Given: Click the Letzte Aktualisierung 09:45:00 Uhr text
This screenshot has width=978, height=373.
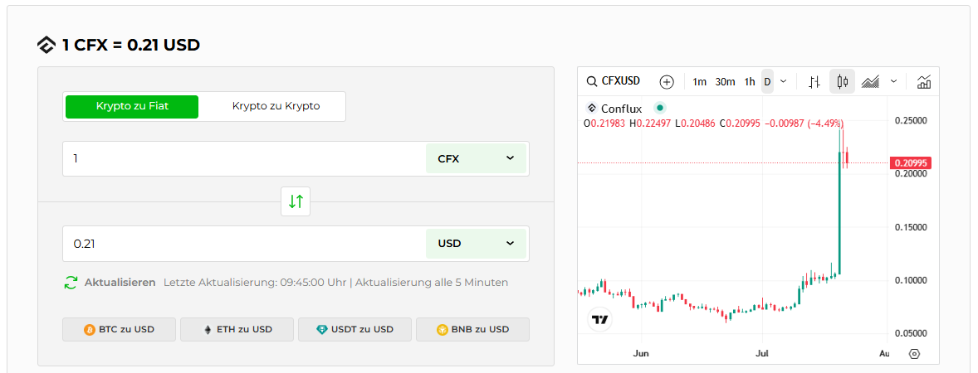Looking at the screenshot, I should pyautogui.click(x=255, y=282).
